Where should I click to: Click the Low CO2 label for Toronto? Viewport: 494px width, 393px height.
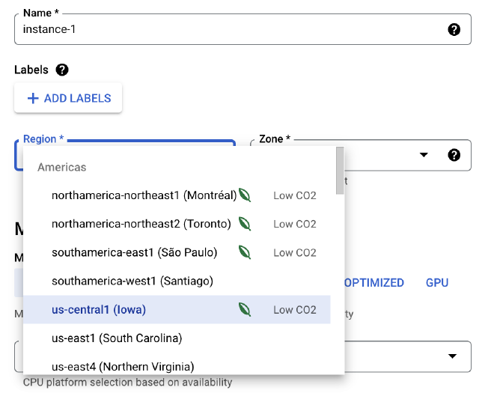coord(295,224)
